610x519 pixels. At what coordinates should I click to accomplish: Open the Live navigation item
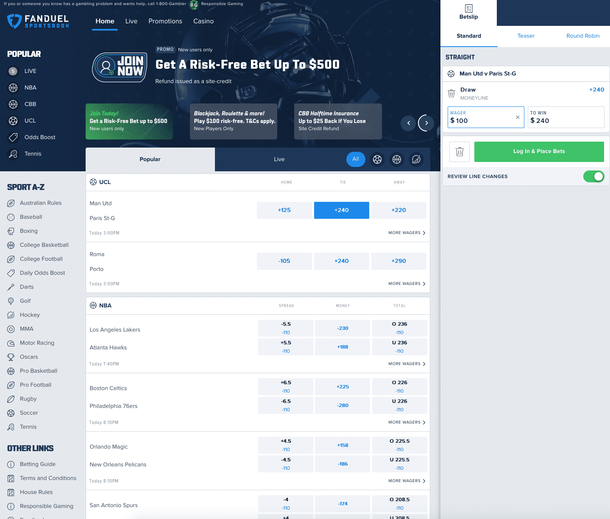click(131, 21)
